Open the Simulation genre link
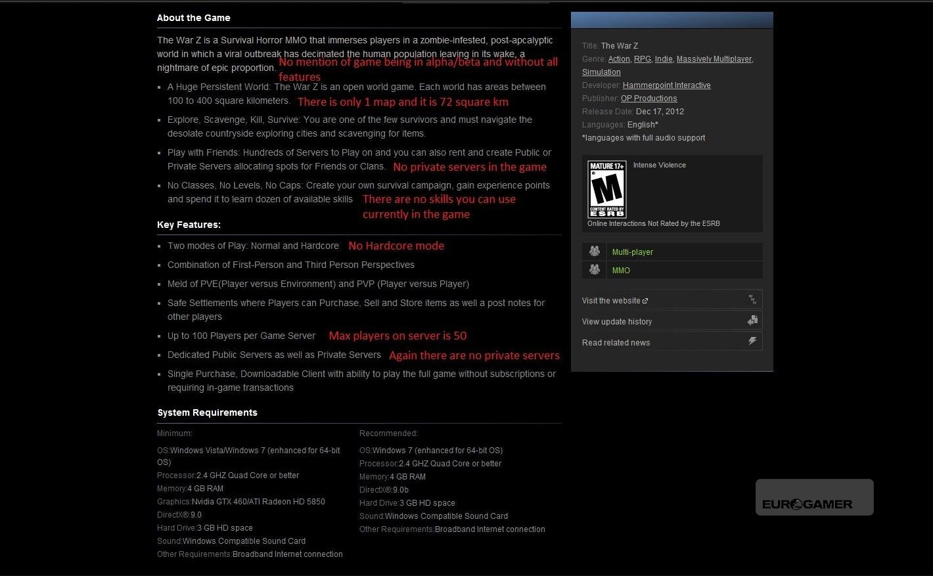The height and width of the screenshot is (576, 933). (x=601, y=72)
